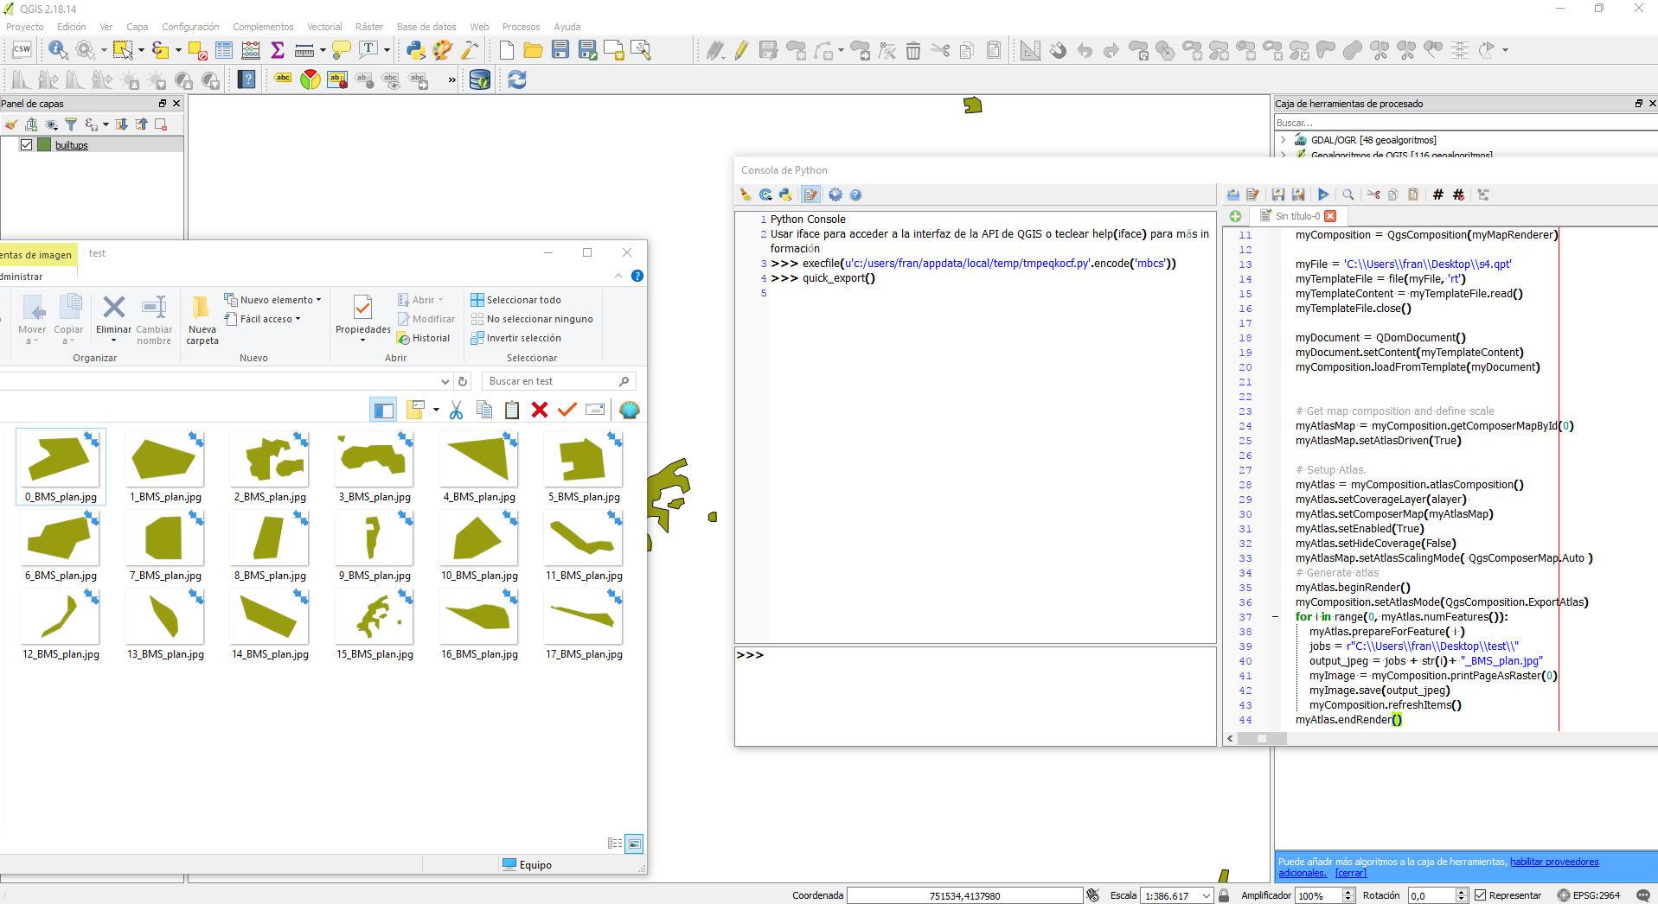Open project using the folder icon

[534, 50]
